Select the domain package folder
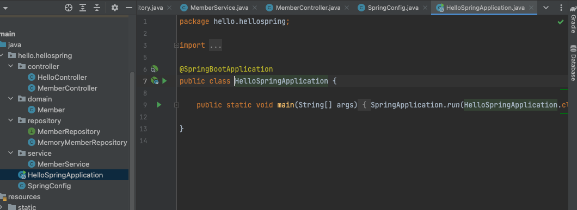 pos(40,99)
